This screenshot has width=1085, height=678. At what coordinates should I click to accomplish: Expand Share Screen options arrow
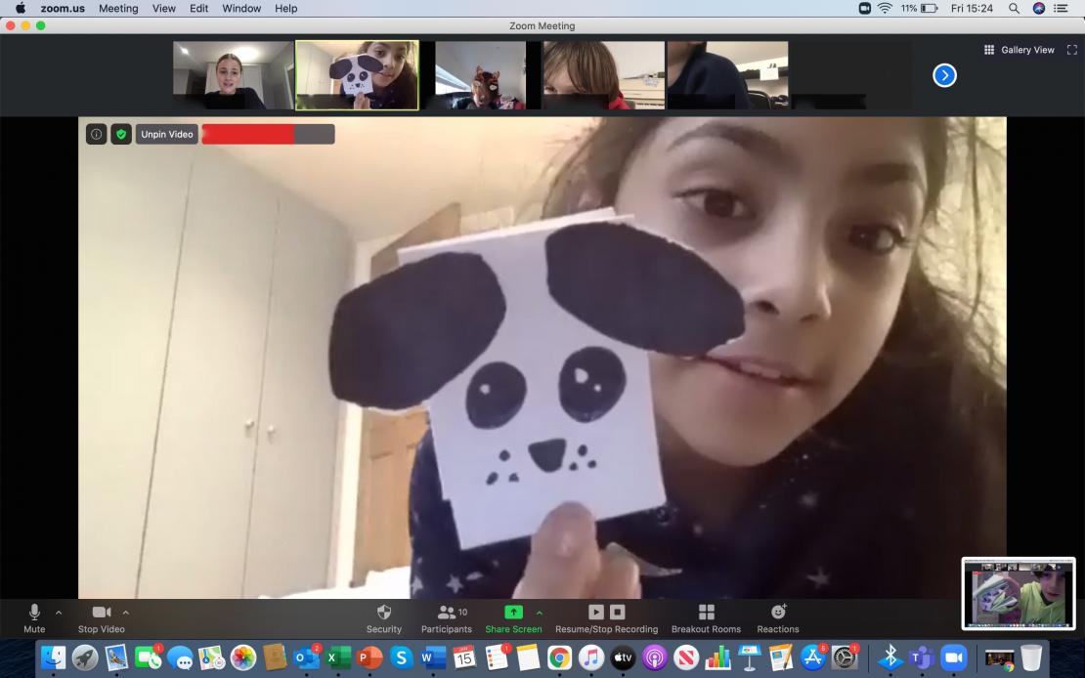point(539,613)
